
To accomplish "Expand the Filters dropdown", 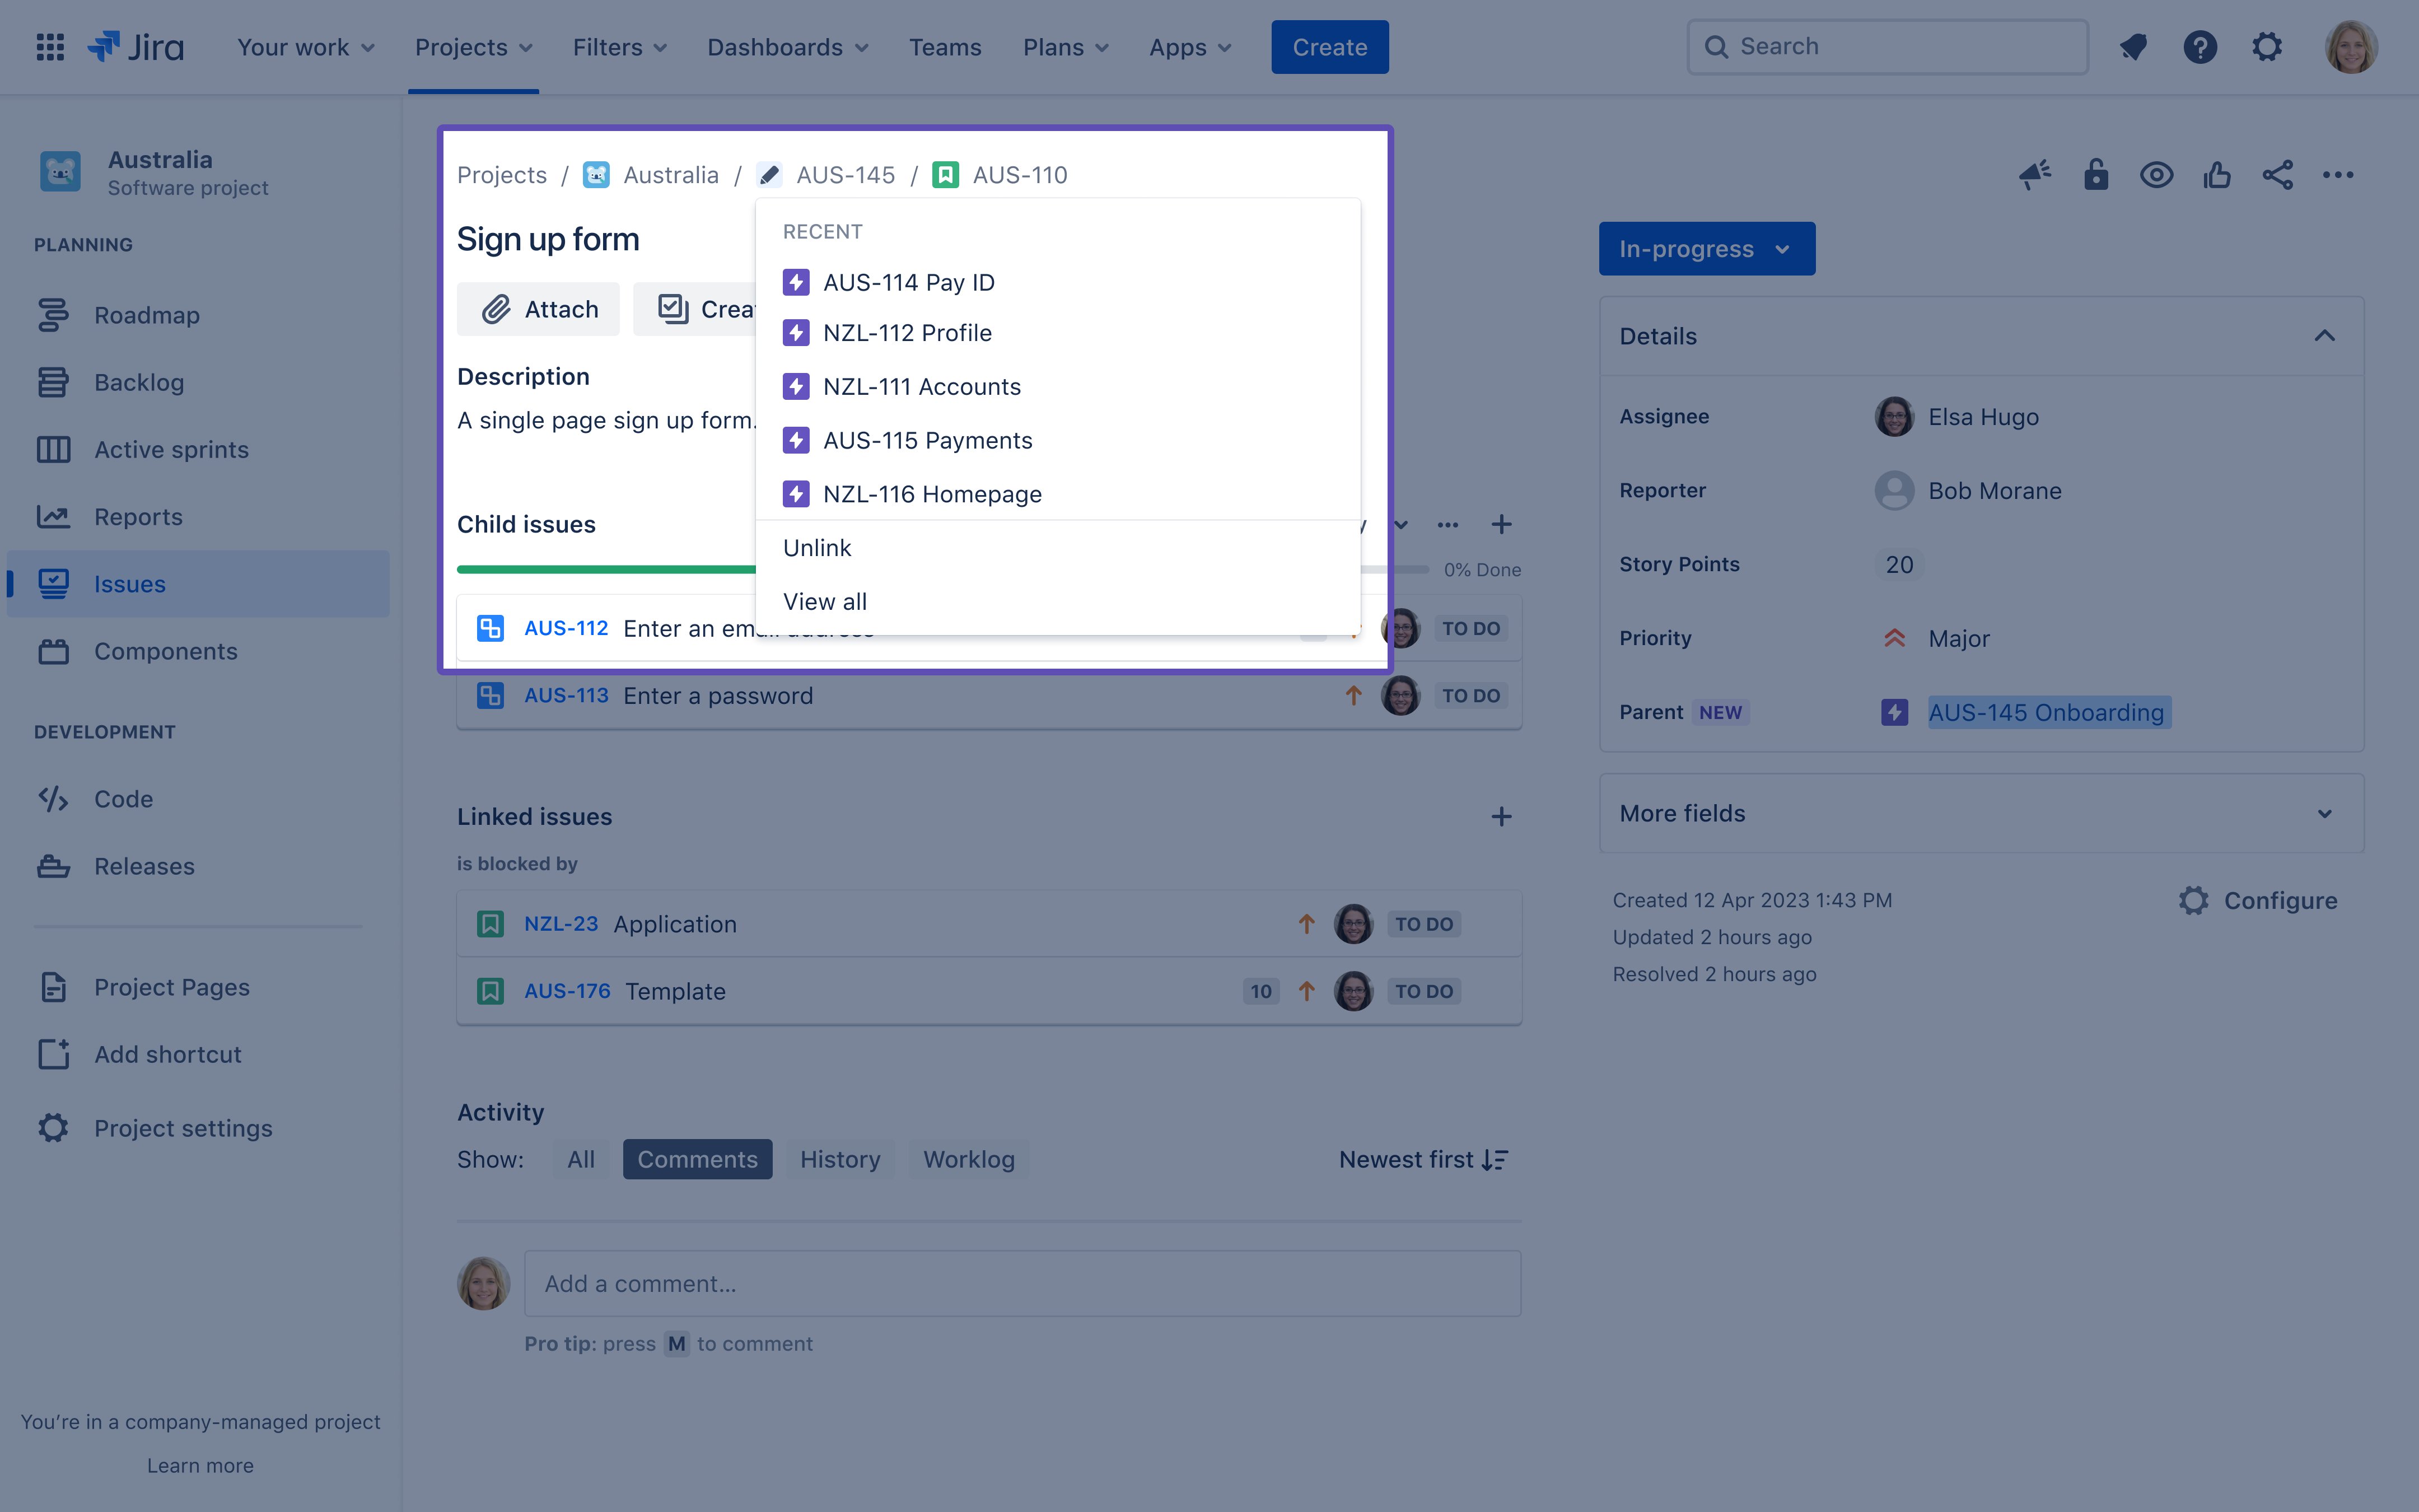I will point(620,47).
